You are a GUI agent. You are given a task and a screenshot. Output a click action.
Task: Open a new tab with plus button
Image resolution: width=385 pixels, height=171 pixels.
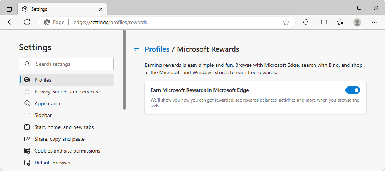coord(113,9)
